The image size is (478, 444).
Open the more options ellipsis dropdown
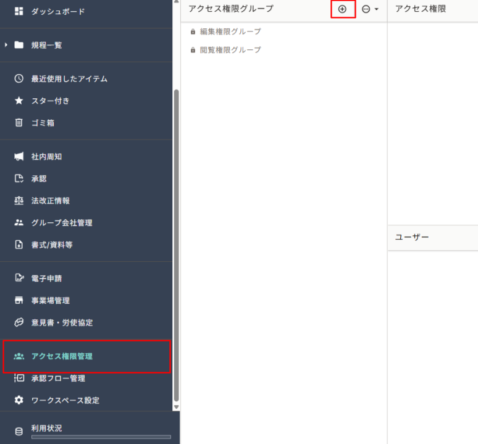(x=370, y=9)
